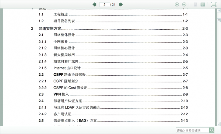Click the page number input field

105,4
